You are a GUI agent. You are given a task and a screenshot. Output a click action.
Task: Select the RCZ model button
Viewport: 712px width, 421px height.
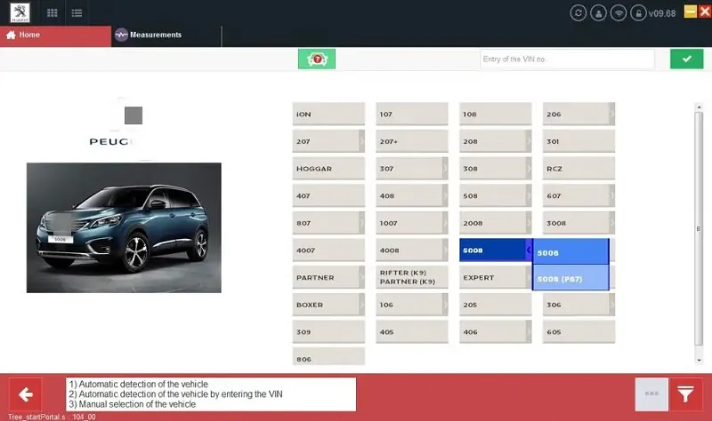[579, 168]
